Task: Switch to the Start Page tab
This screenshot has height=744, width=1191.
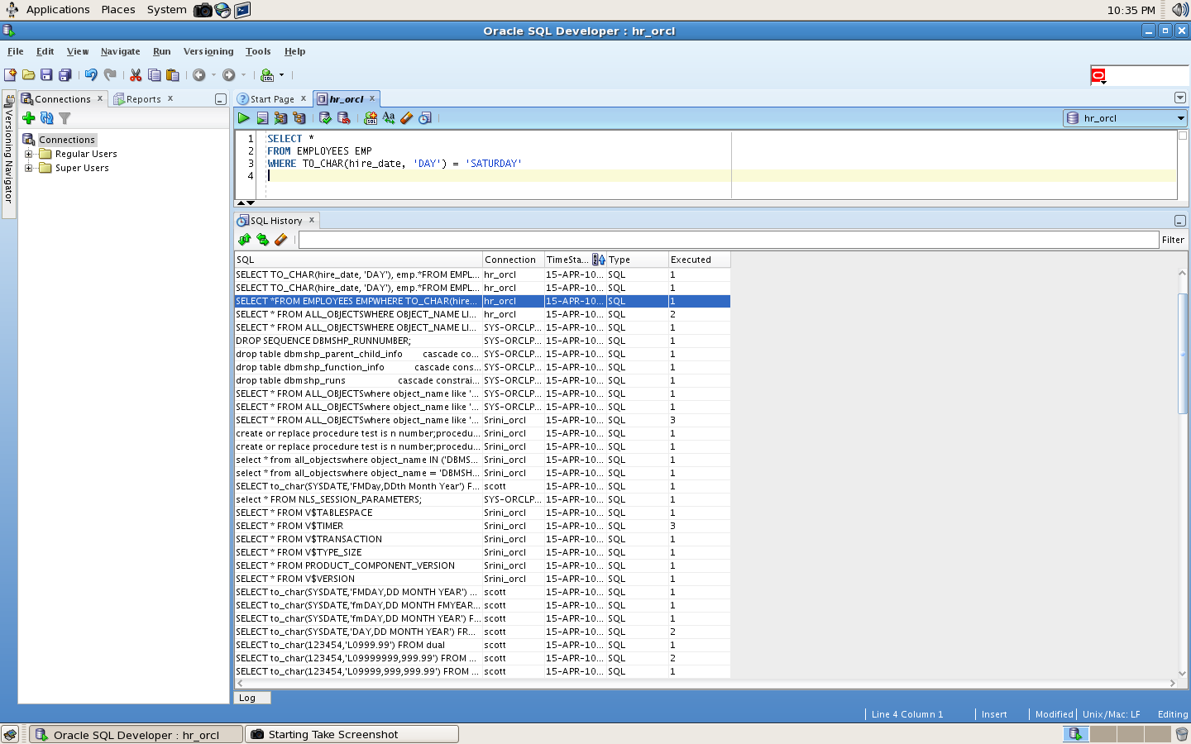Action: click(271, 98)
